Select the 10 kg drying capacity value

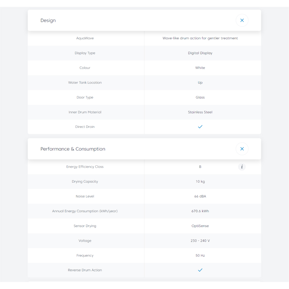tap(200, 182)
